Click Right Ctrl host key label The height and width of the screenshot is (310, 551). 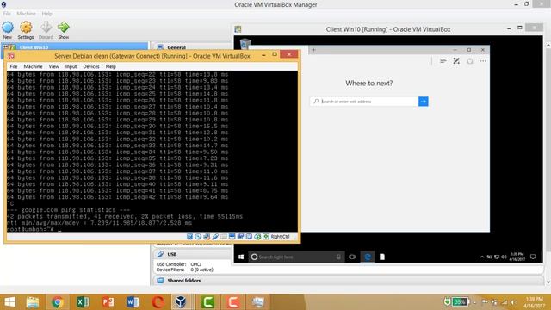(280, 237)
